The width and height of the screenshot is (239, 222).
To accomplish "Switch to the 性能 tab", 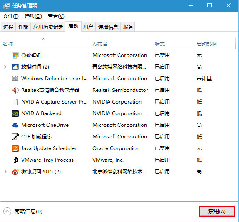I will [23, 27].
